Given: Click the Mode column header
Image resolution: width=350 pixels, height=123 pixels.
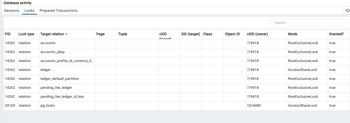Looking at the screenshot, I should coord(293,34).
